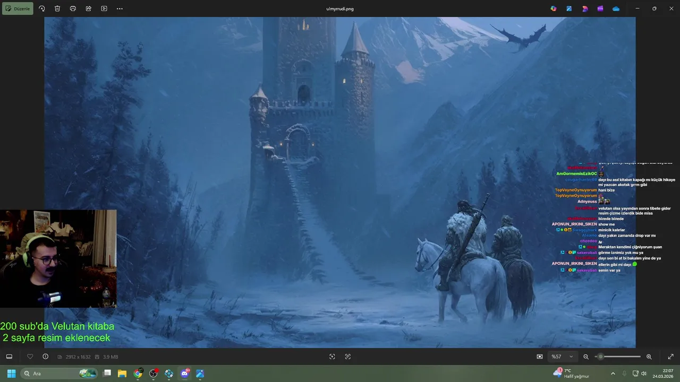The width and height of the screenshot is (680, 382).
Task: Enter full screen with the expand arrows icon
Action: point(670,357)
